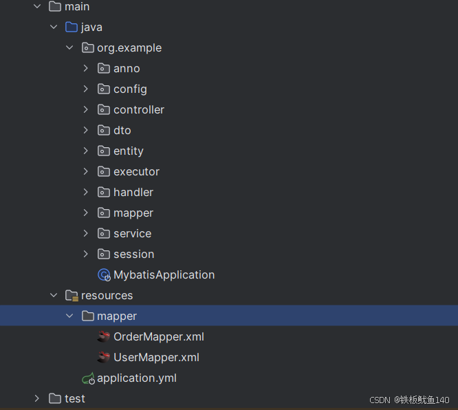The width and height of the screenshot is (458, 410).
Task: Select the resources folder name
Action: 107,296
